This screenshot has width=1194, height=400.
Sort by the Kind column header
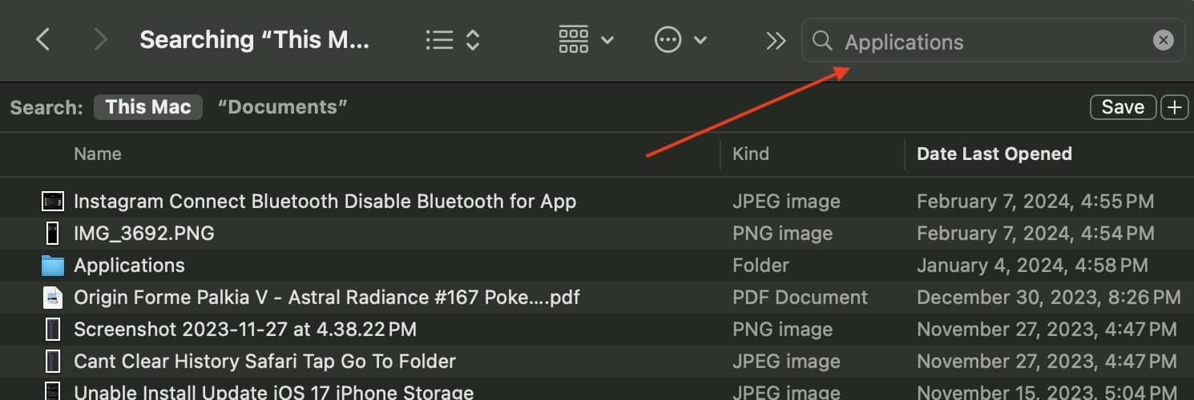click(x=751, y=154)
